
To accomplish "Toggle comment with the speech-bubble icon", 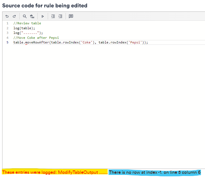I will [x=71, y=16].
